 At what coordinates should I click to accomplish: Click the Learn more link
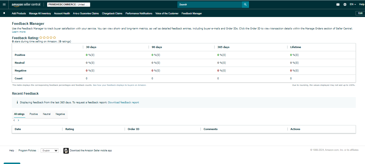pyautogui.click(x=19, y=32)
